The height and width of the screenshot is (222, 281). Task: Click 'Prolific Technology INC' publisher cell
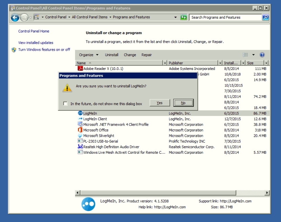click(187, 141)
